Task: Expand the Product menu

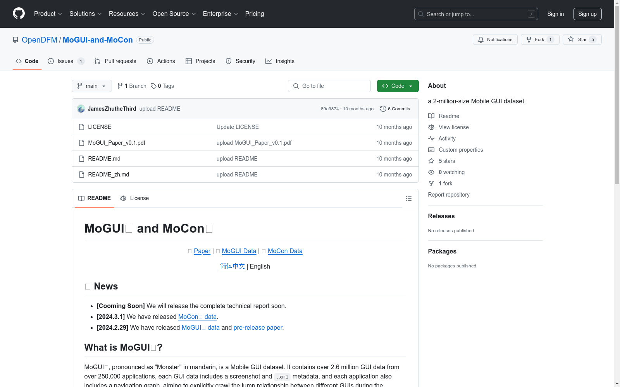Action: 48,14
